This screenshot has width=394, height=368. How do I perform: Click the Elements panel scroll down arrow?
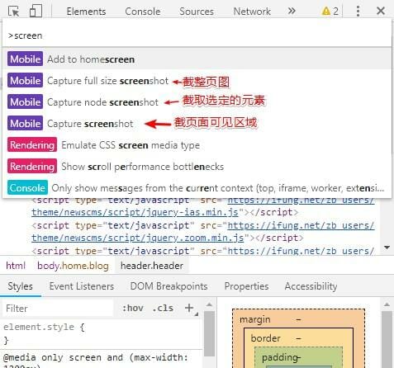(387, 248)
